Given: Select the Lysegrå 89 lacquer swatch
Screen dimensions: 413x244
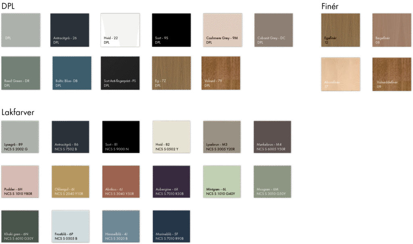Looking at the screenshot, I should pyautogui.click(x=20, y=137).
